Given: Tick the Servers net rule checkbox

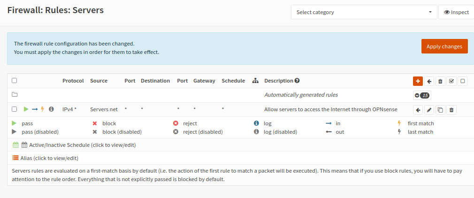Looking at the screenshot, I should click(15, 109).
